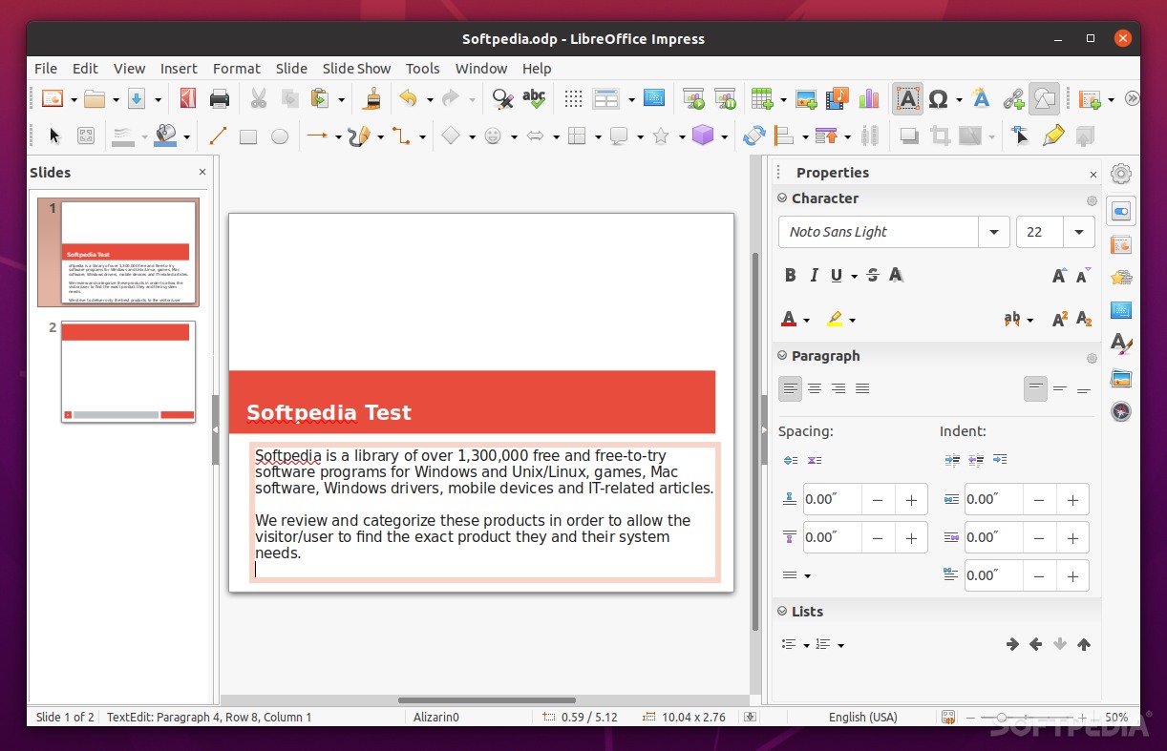The height and width of the screenshot is (751, 1167).
Task: Collapse the Lists section
Action: (x=782, y=612)
